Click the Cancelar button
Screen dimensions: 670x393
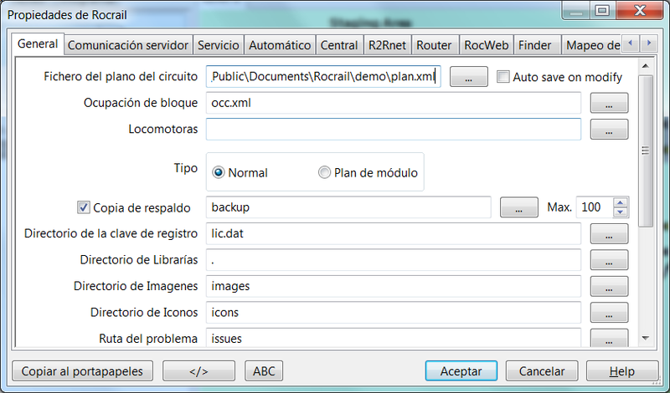pyautogui.click(x=542, y=370)
